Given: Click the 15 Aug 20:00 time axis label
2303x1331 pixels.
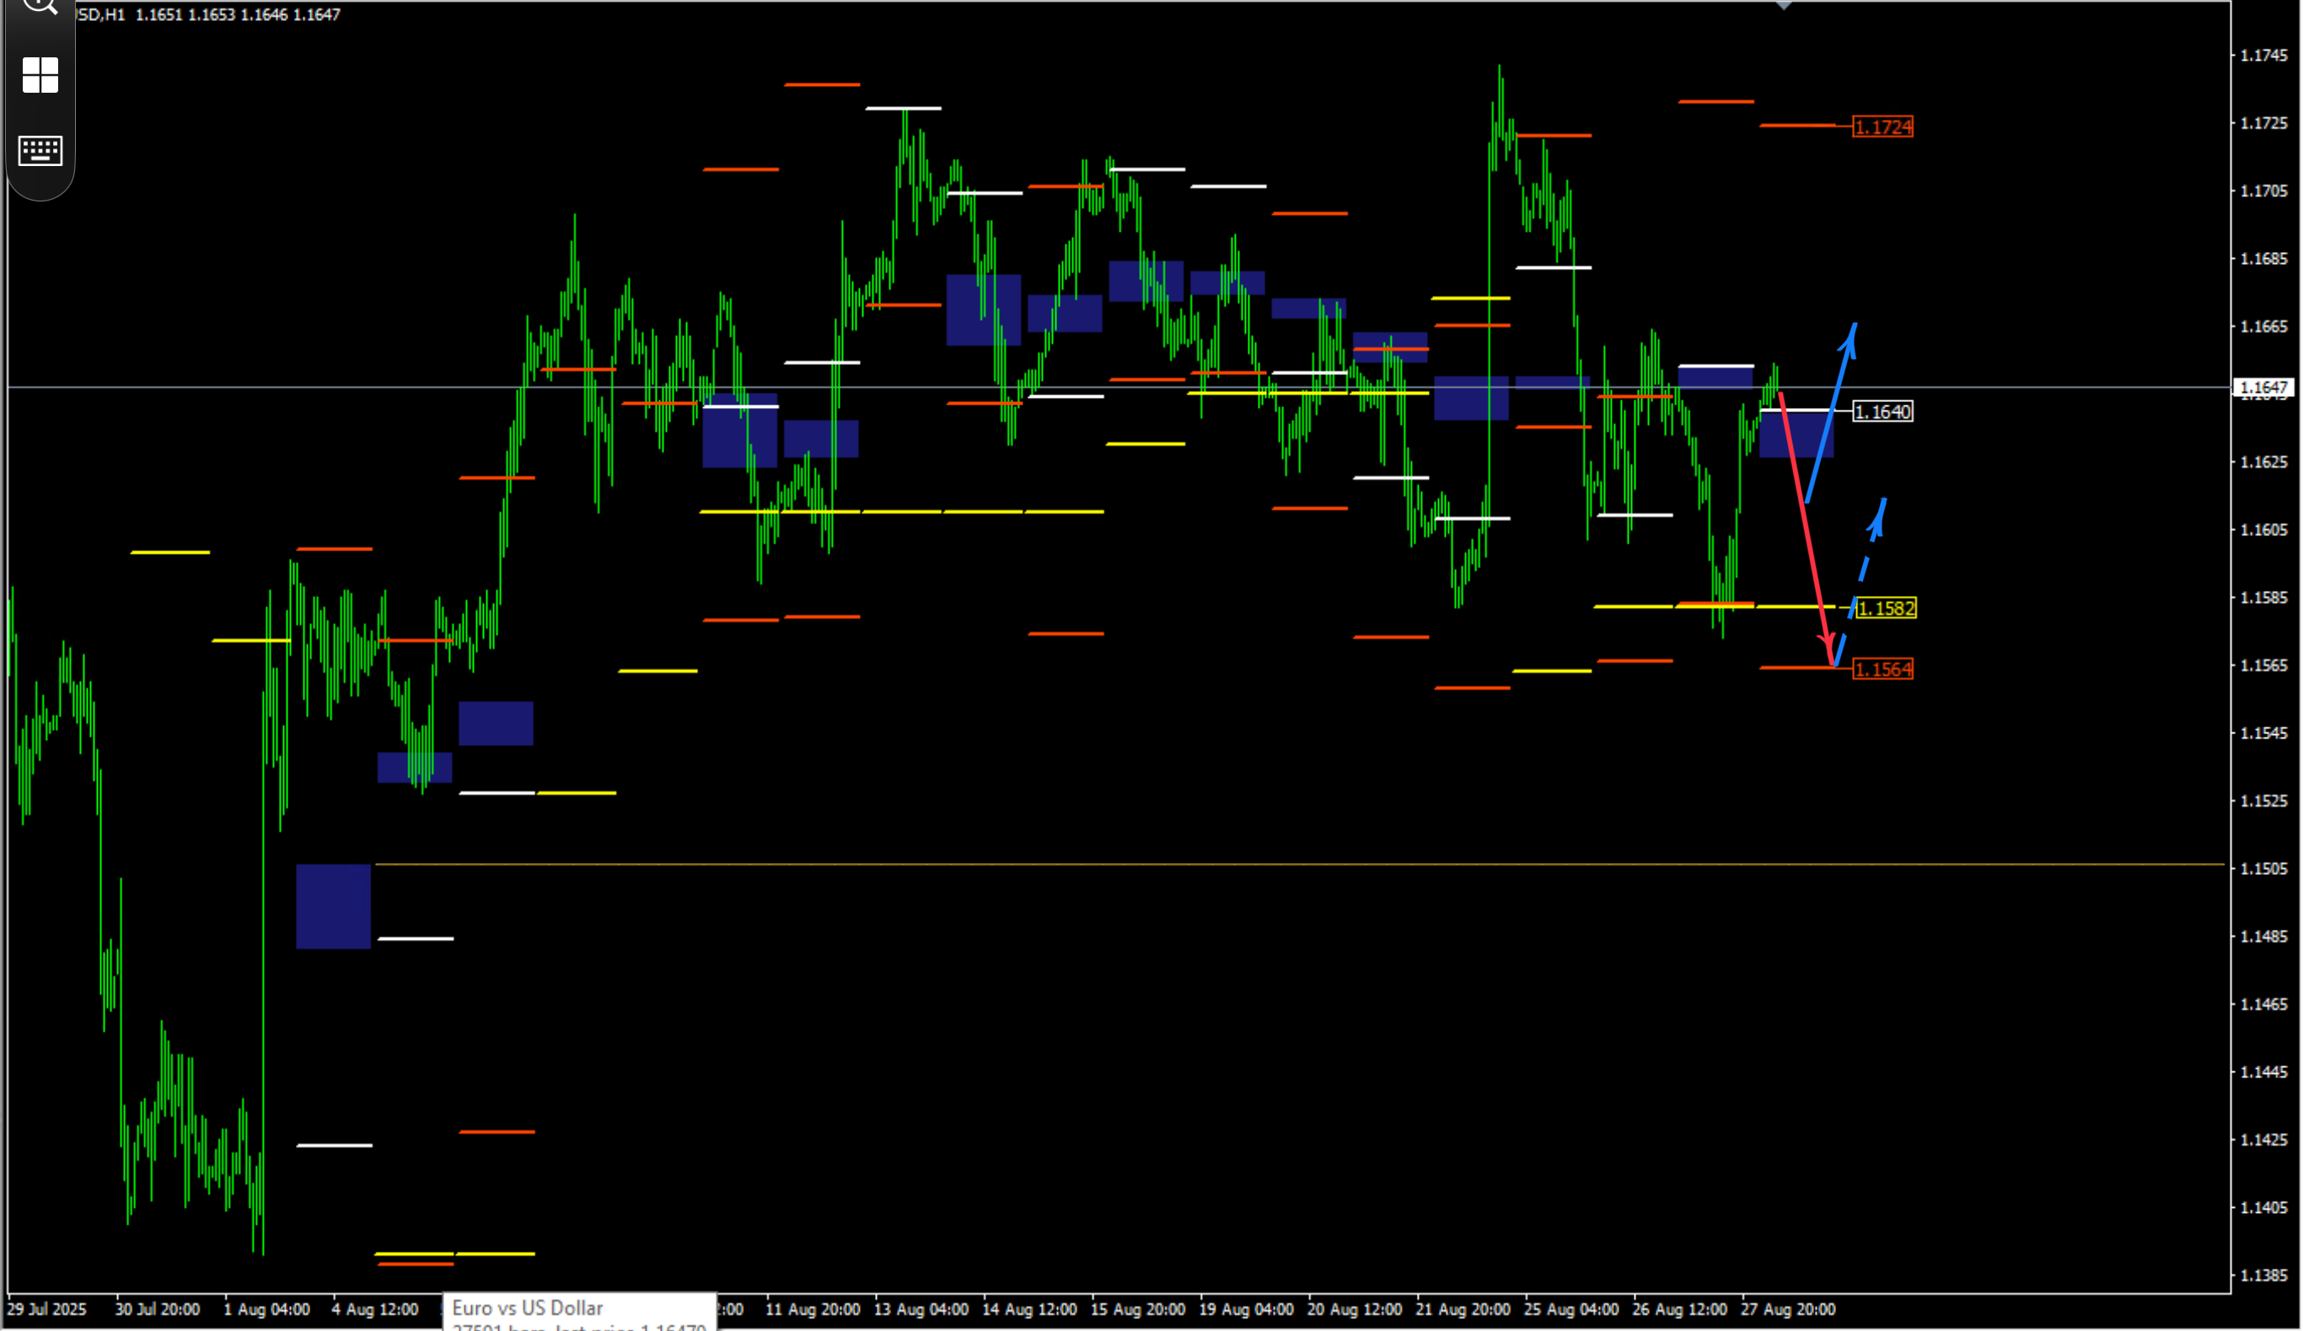Looking at the screenshot, I should 1138,1310.
